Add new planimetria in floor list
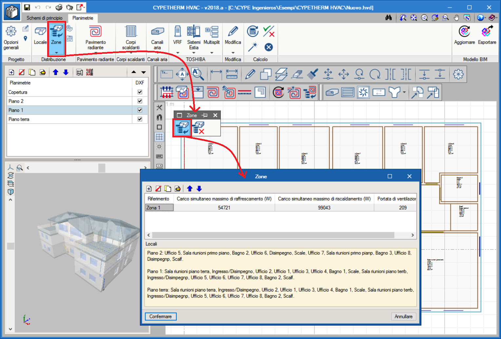The height and width of the screenshot is (339, 501). pyautogui.click(x=11, y=72)
